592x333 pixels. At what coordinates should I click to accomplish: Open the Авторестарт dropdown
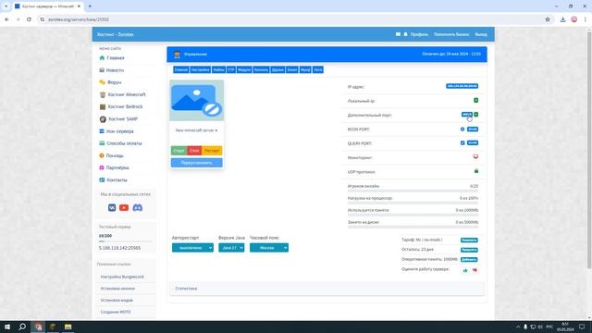192,248
